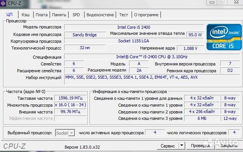Click the 12-way L3 associativity value
This screenshot has height=152, width=243.
click(230, 118)
